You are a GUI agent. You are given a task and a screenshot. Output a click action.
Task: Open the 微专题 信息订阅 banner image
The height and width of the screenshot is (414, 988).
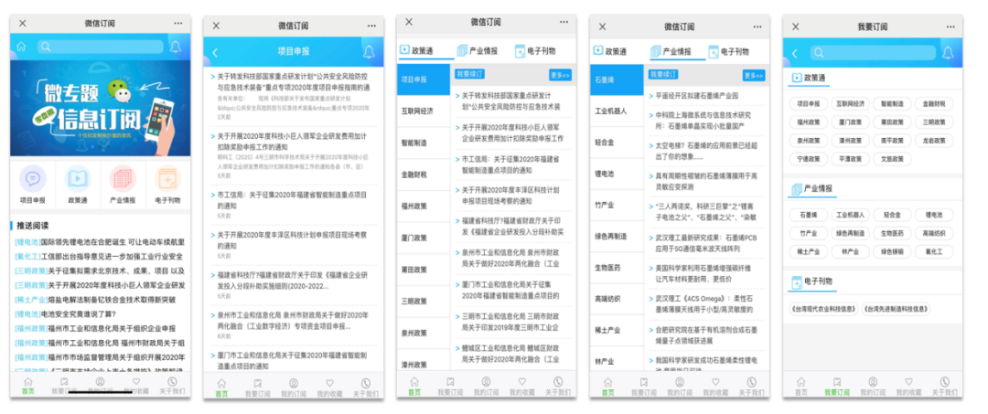click(101, 108)
